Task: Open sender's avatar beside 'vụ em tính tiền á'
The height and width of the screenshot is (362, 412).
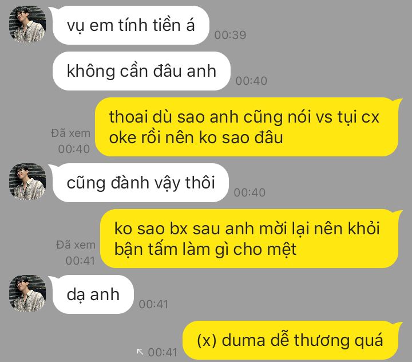Action: 27,24
